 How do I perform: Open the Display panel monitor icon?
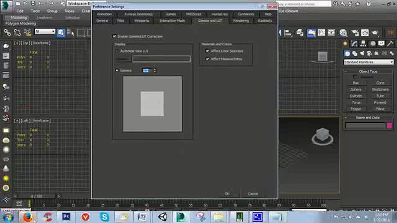pyautogui.click(x=381, y=44)
